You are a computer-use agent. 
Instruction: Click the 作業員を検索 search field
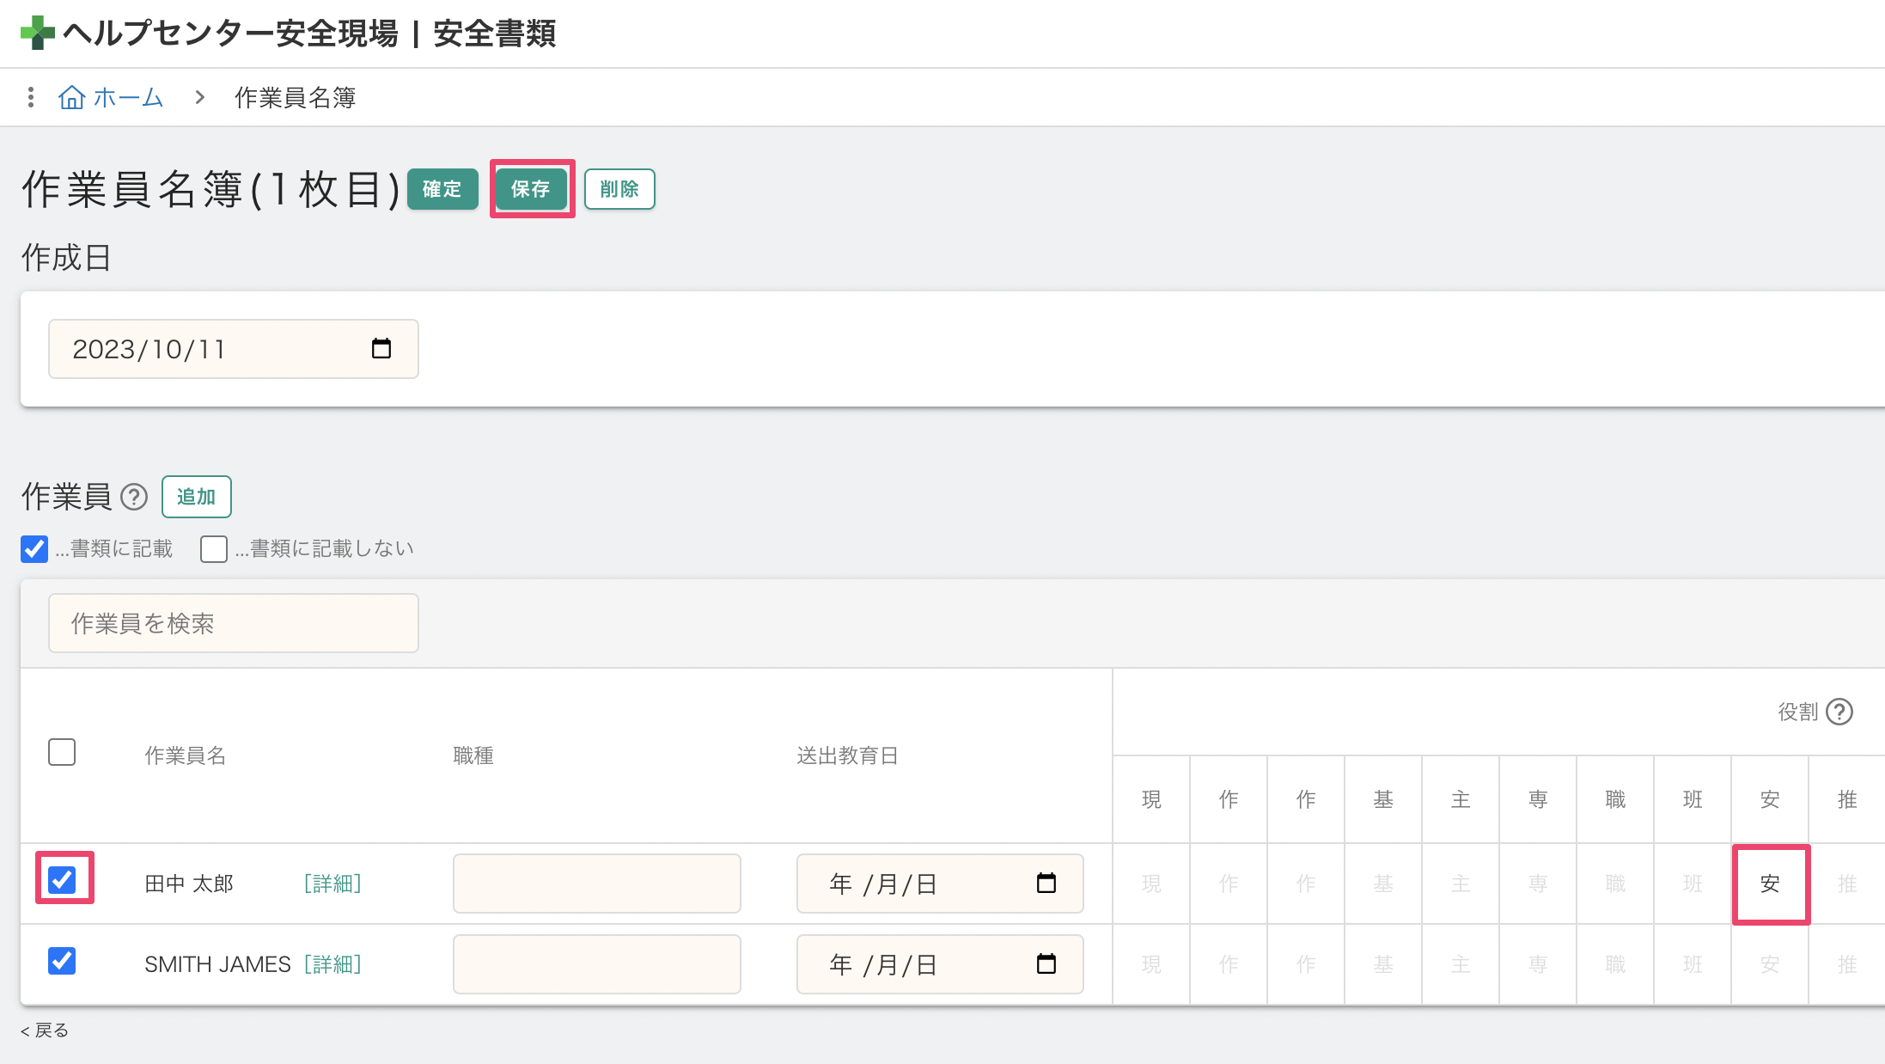(233, 623)
